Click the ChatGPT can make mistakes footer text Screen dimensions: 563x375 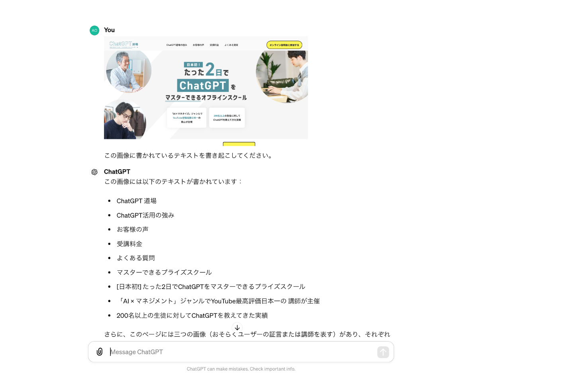tap(241, 369)
